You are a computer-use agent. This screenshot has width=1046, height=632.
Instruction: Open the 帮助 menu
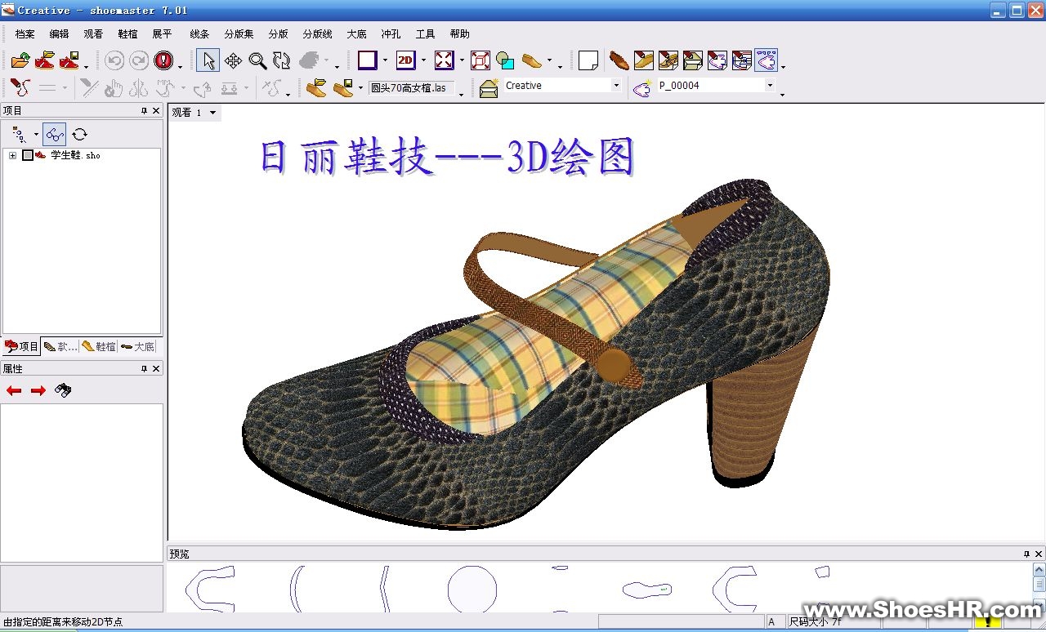(459, 33)
